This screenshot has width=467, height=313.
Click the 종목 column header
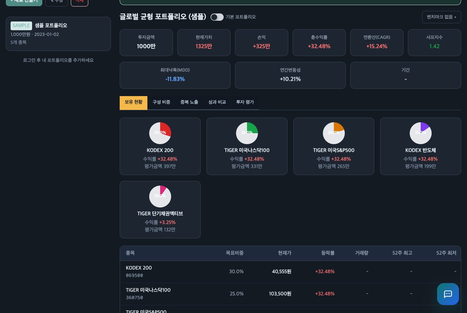click(130, 253)
